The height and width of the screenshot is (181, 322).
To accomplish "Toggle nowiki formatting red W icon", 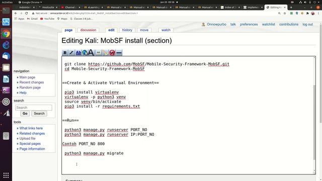I will point(112,53).
